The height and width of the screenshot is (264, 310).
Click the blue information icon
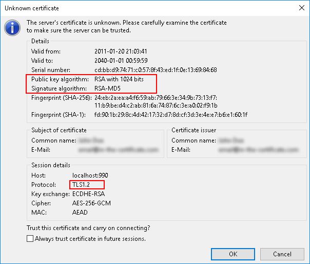12,28
